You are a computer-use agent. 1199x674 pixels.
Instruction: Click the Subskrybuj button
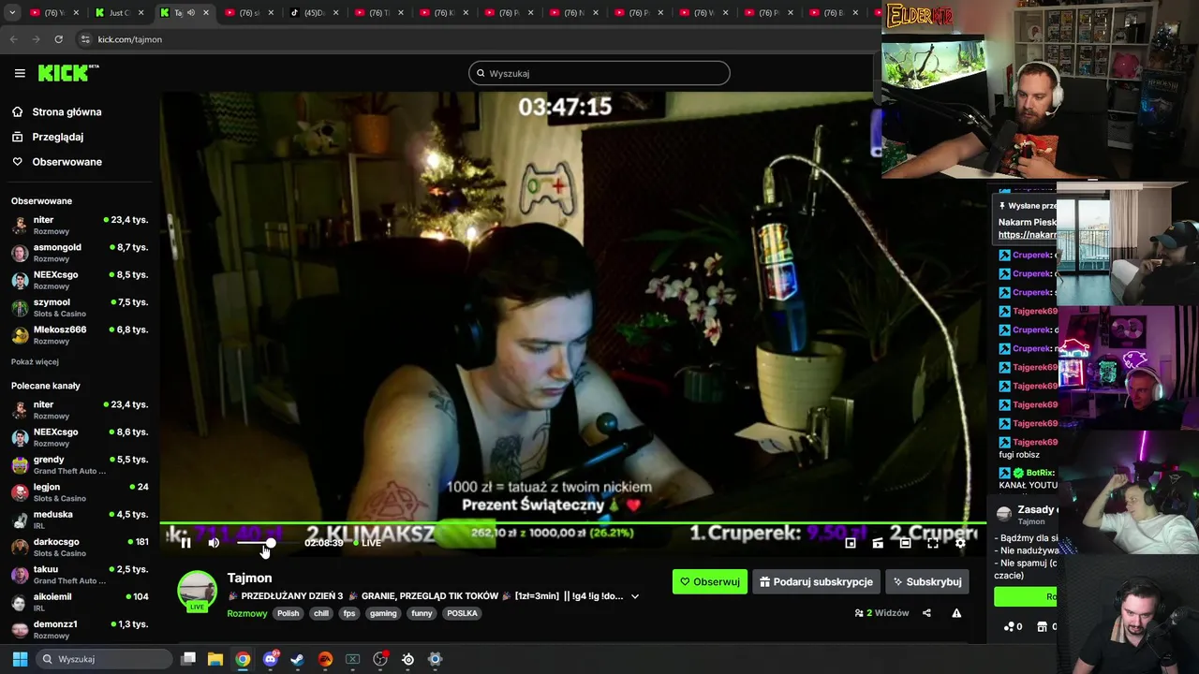[x=927, y=581]
